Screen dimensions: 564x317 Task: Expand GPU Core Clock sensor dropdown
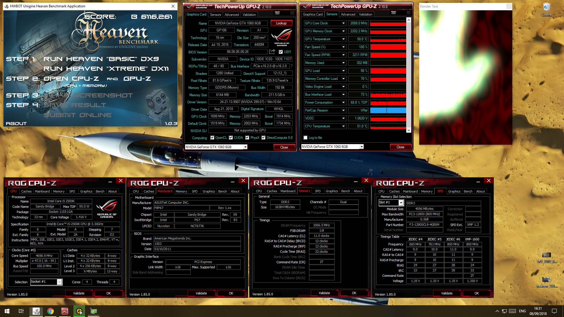pos(343,23)
